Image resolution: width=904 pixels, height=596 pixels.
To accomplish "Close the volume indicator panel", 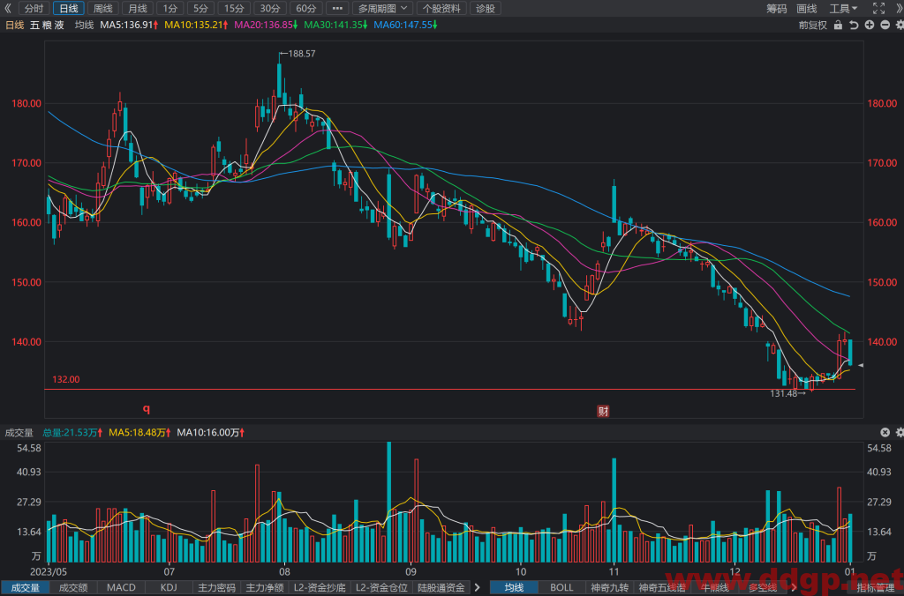I will [x=885, y=433].
